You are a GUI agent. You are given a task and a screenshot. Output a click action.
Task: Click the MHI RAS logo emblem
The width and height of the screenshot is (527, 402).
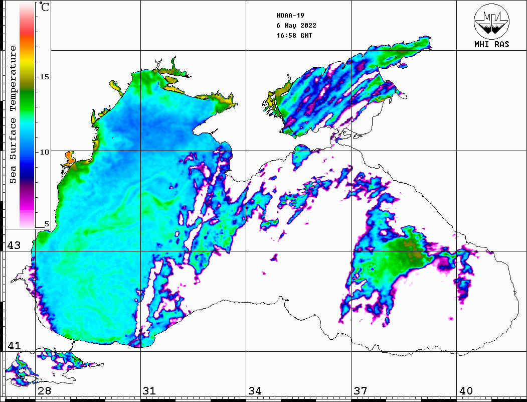(491, 21)
